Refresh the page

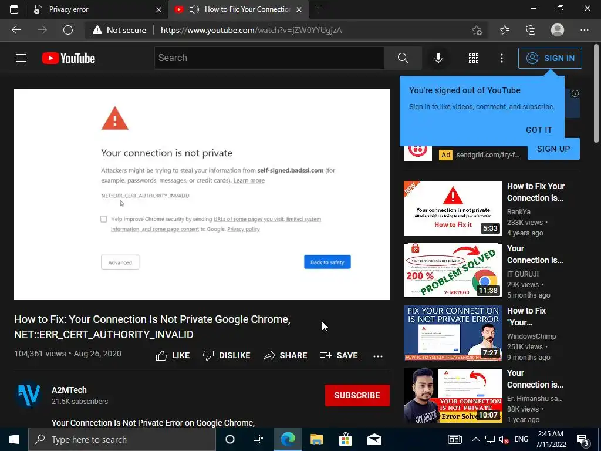(x=68, y=30)
